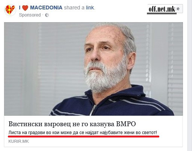
Task: Open the MACEDONIA page name
Action: click(x=46, y=8)
